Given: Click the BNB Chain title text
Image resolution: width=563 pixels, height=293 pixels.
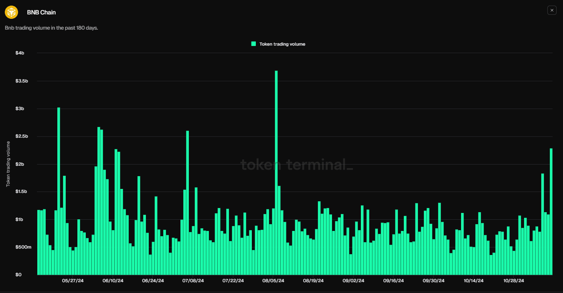Looking at the screenshot, I should [x=41, y=12].
